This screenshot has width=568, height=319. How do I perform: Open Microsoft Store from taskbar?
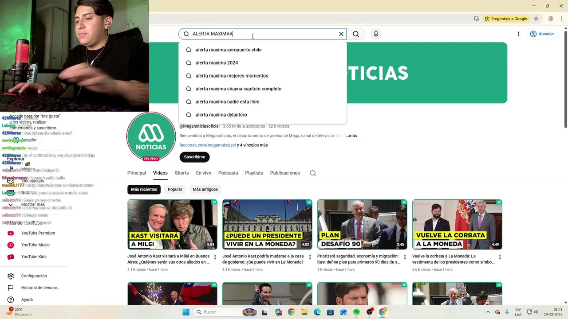(x=330, y=312)
